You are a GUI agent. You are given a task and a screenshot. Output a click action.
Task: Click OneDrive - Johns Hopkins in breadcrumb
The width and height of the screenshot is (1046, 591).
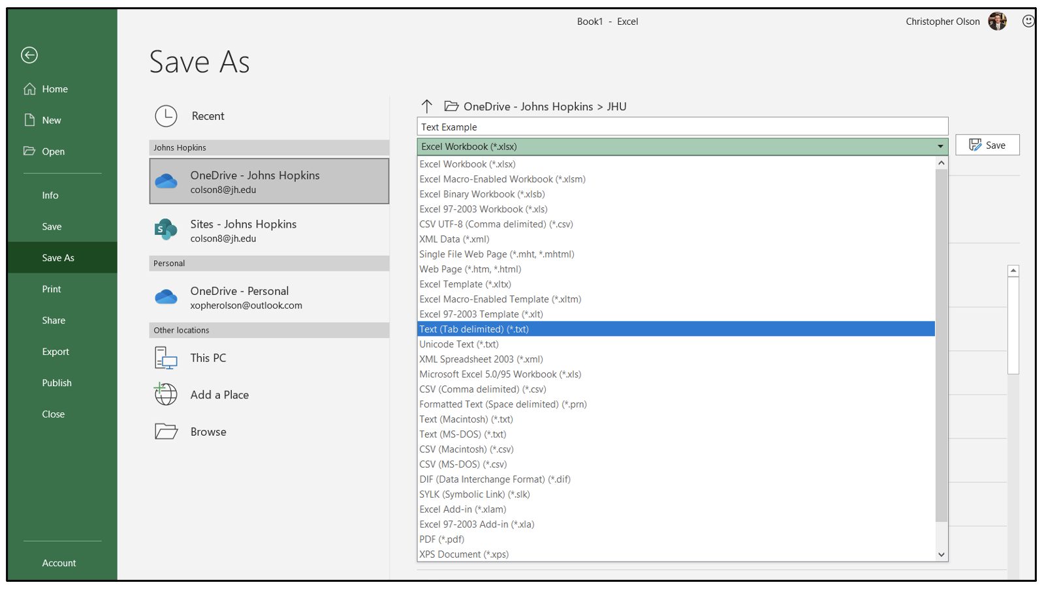[x=528, y=106]
